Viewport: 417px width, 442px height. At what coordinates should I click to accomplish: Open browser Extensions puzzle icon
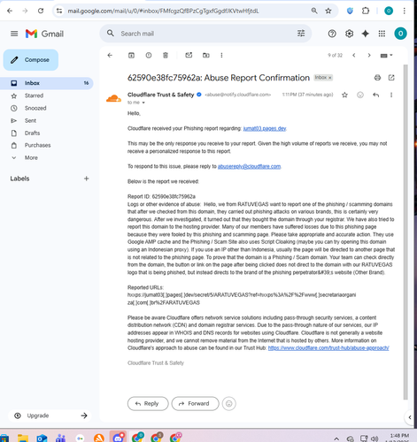coord(366,11)
